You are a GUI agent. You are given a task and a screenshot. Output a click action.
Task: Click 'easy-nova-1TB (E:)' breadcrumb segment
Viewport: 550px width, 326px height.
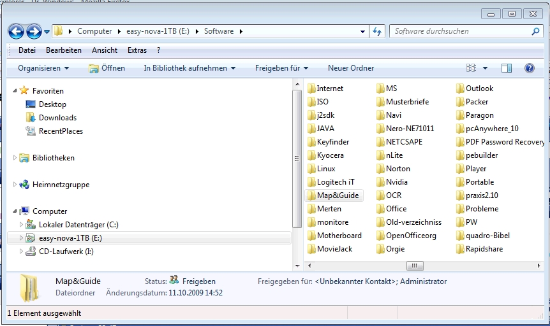tap(158, 31)
